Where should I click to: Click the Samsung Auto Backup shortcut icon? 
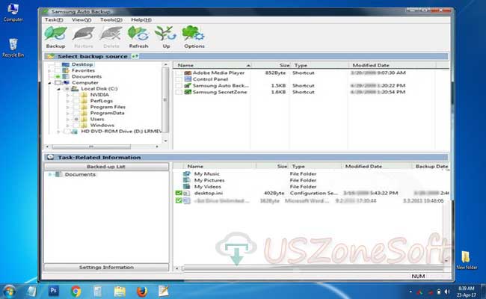pyautogui.click(x=188, y=85)
